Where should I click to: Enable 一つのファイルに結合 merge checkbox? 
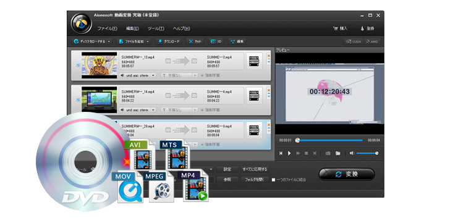click(x=273, y=180)
